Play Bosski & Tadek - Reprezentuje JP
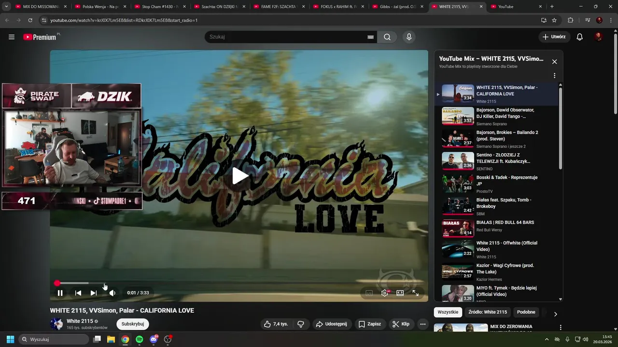Screen dimensions: 618x347 (497, 184)
